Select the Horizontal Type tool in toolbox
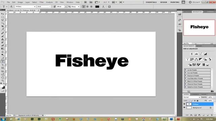The width and height of the screenshot is (216, 121). (3, 62)
